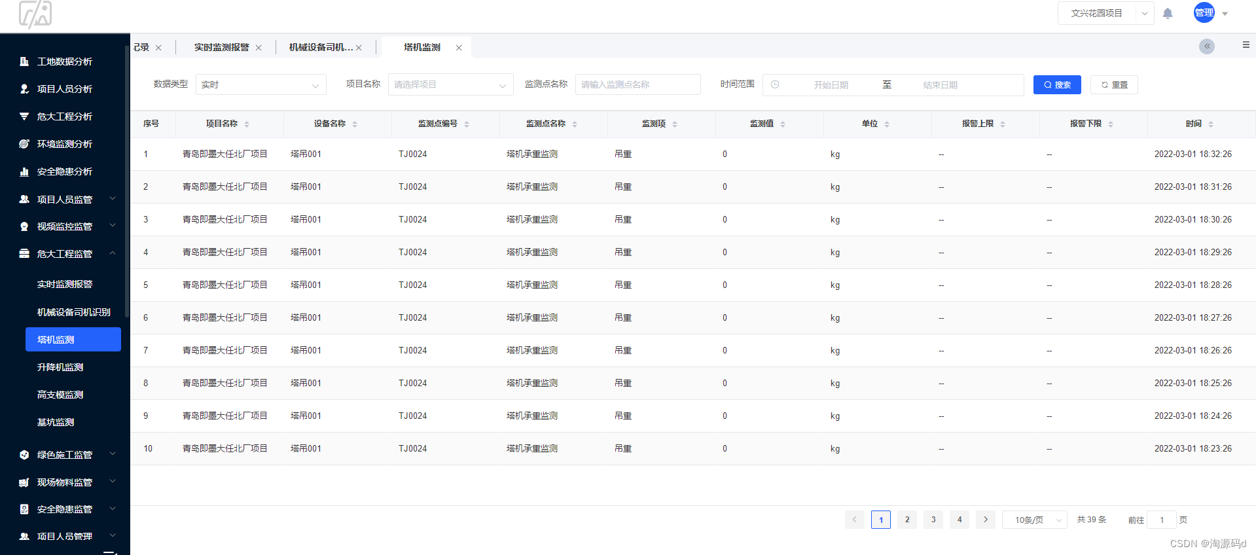Viewport: 1256px width, 555px height.
Task: Click the sidebar vertical scrollbar
Action: click(x=126, y=183)
